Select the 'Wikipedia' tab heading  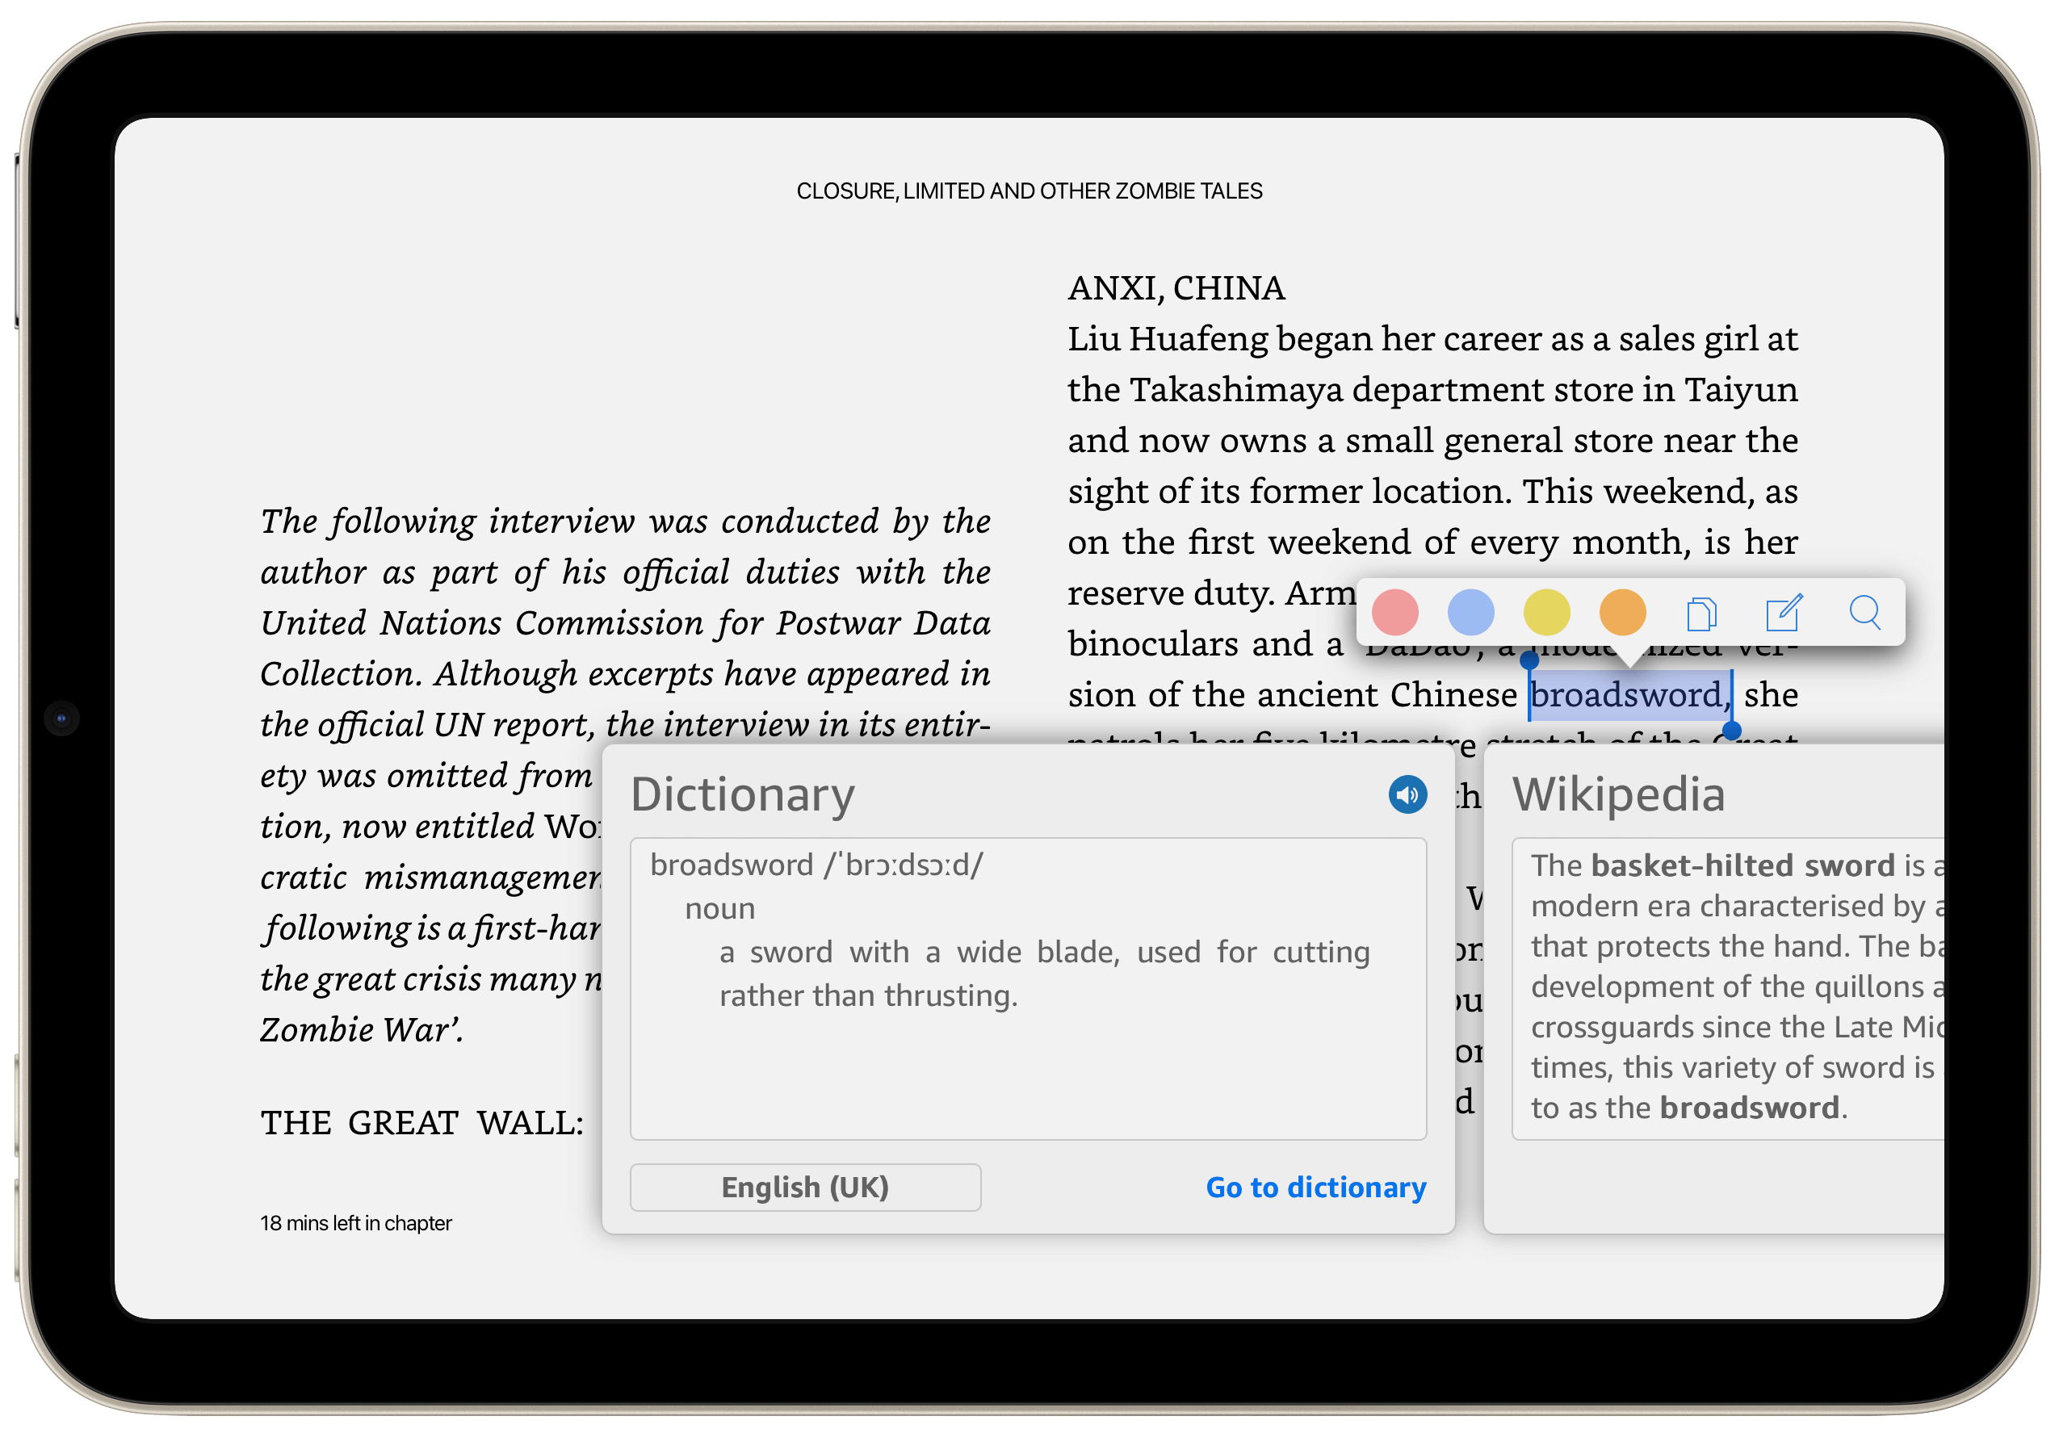(1618, 794)
